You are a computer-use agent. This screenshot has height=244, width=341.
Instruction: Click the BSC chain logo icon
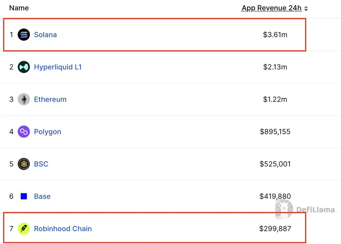coord(24,164)
